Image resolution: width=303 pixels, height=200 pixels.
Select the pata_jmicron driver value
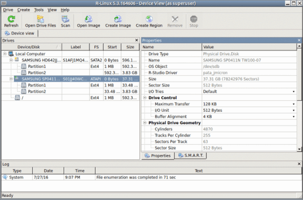coord(215,73)
